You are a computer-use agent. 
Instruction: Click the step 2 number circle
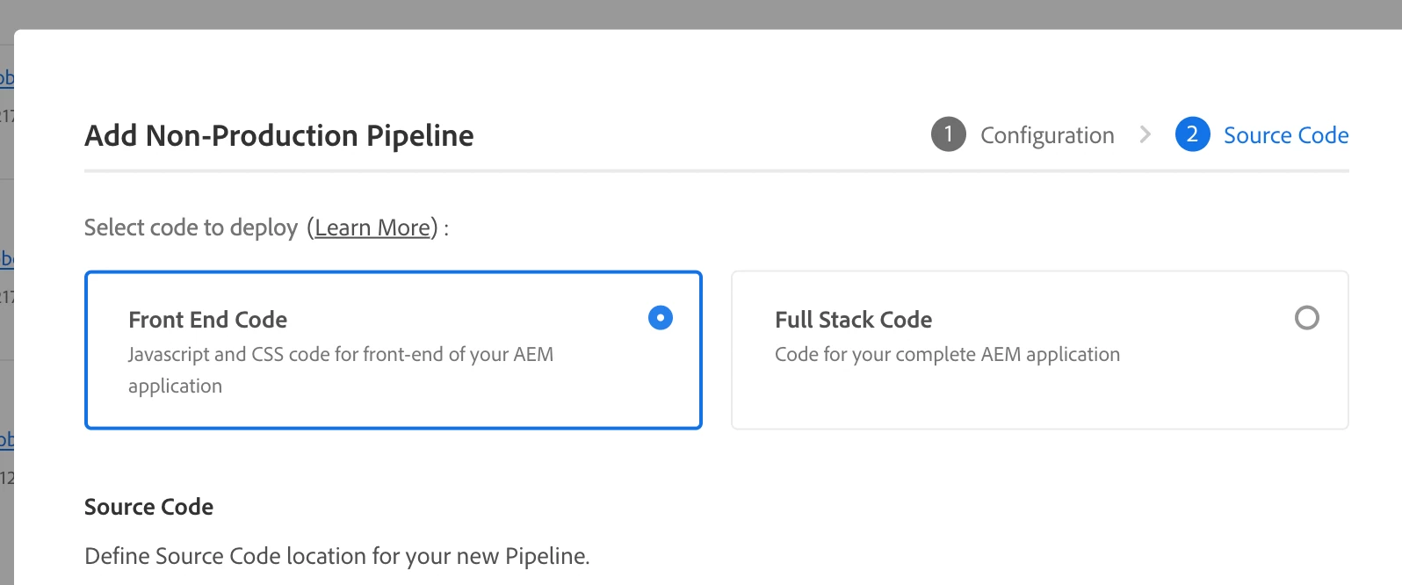(1192, 134)
